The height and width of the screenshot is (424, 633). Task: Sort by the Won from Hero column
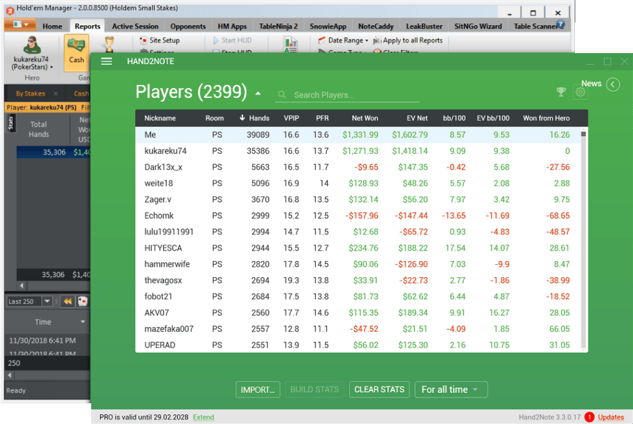tap(546, 118)
